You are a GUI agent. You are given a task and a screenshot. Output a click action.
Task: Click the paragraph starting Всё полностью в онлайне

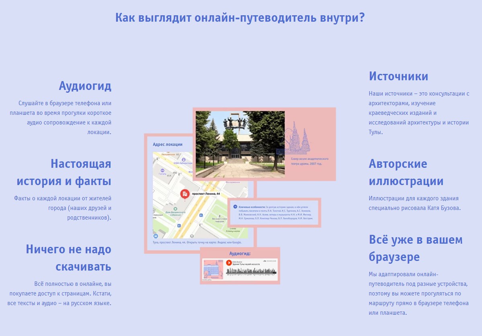(59, 293)
